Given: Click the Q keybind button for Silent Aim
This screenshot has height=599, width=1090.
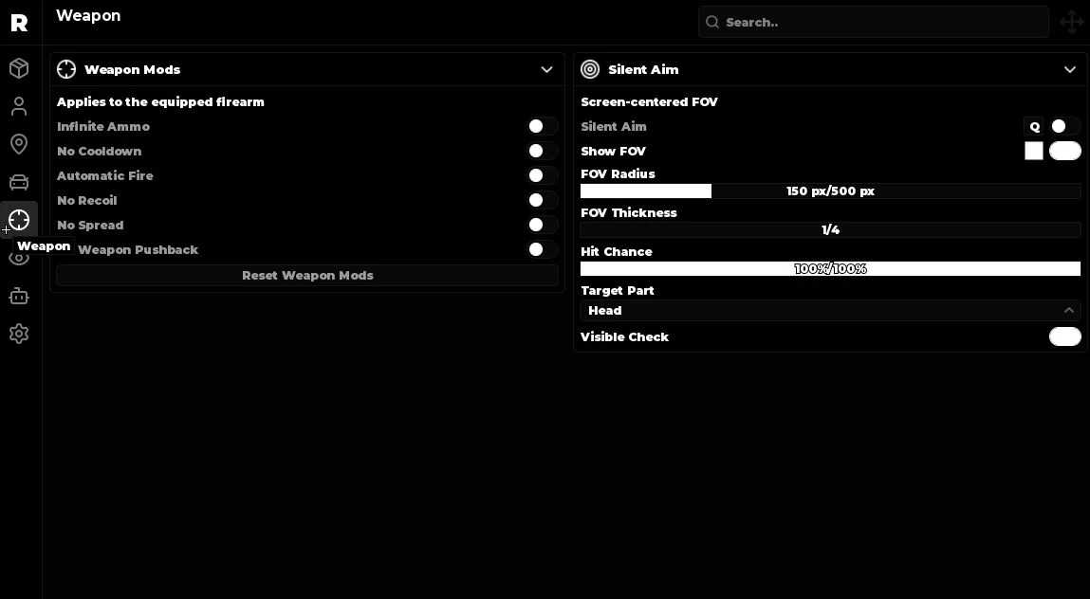Looking at the screenshot, I should click(1034, 126).
